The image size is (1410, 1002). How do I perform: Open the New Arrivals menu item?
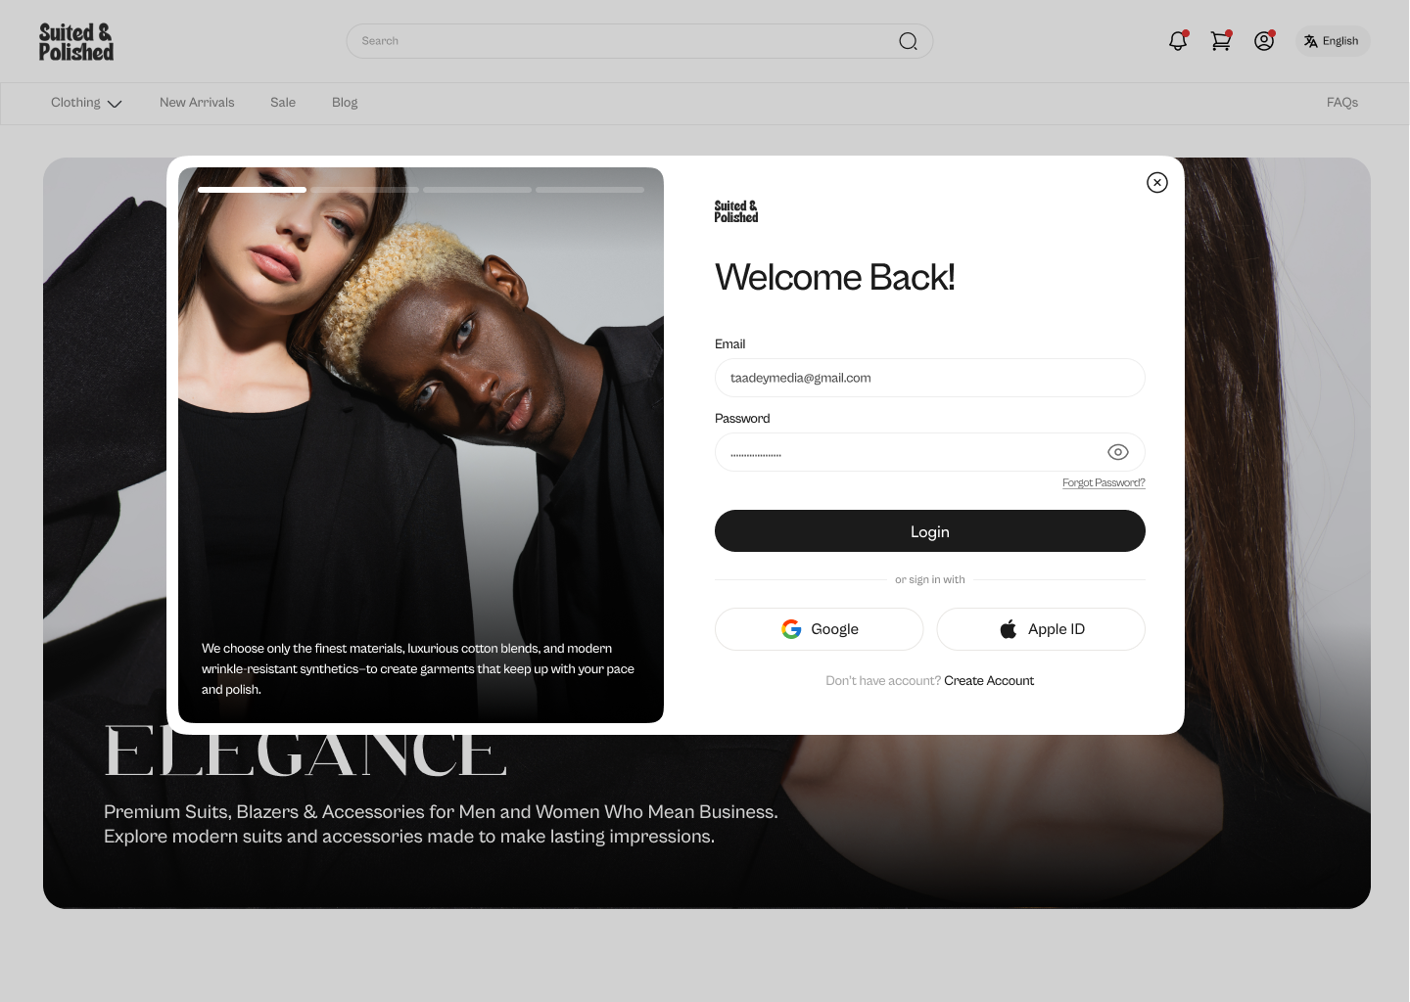(x=197, y=103)
